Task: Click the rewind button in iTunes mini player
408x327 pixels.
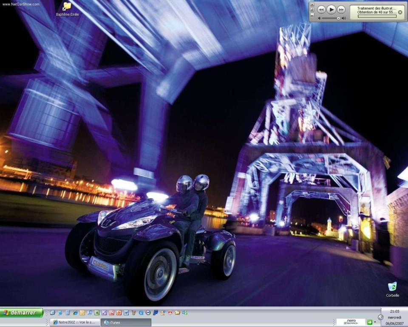Action: click(x=321, y=9)
